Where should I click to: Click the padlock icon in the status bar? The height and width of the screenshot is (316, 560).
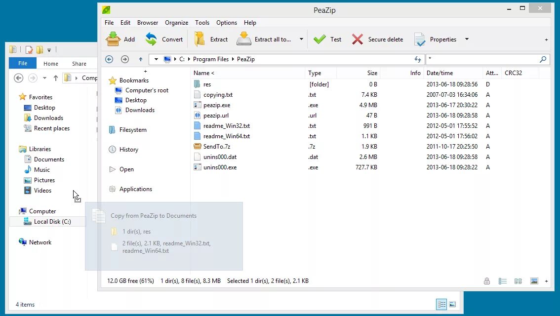(x=487, y=280)
